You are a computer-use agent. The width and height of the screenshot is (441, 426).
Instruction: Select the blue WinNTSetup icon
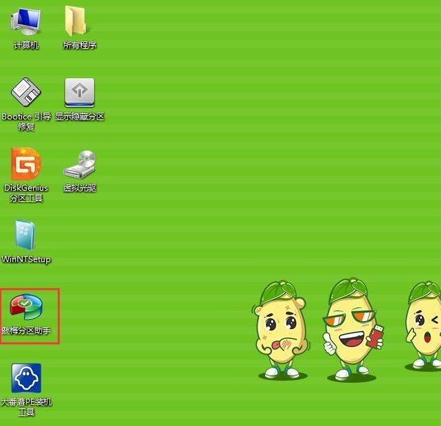click(x=26, y=235)
